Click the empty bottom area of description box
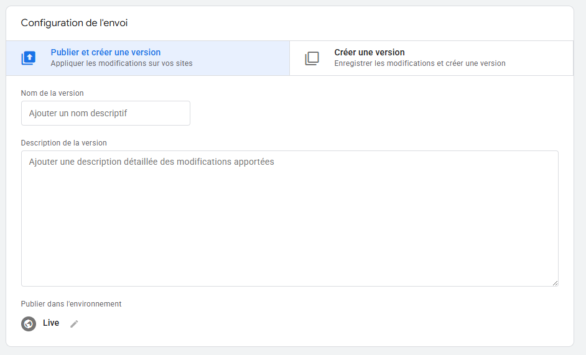586x355 pixels. pyautogui.click(x=289, y=261)
